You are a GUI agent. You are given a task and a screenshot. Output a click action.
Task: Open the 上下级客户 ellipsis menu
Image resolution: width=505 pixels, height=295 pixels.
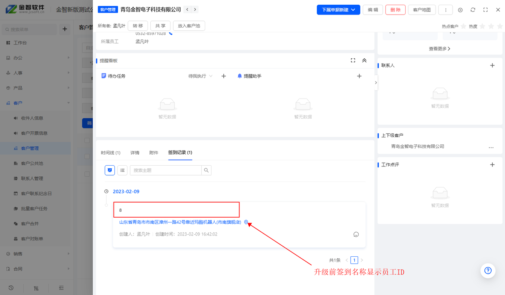click(491, 147)
